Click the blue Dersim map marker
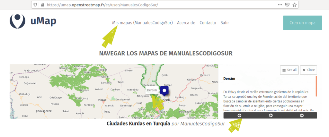Screen dimensions: 329x137 164,91
